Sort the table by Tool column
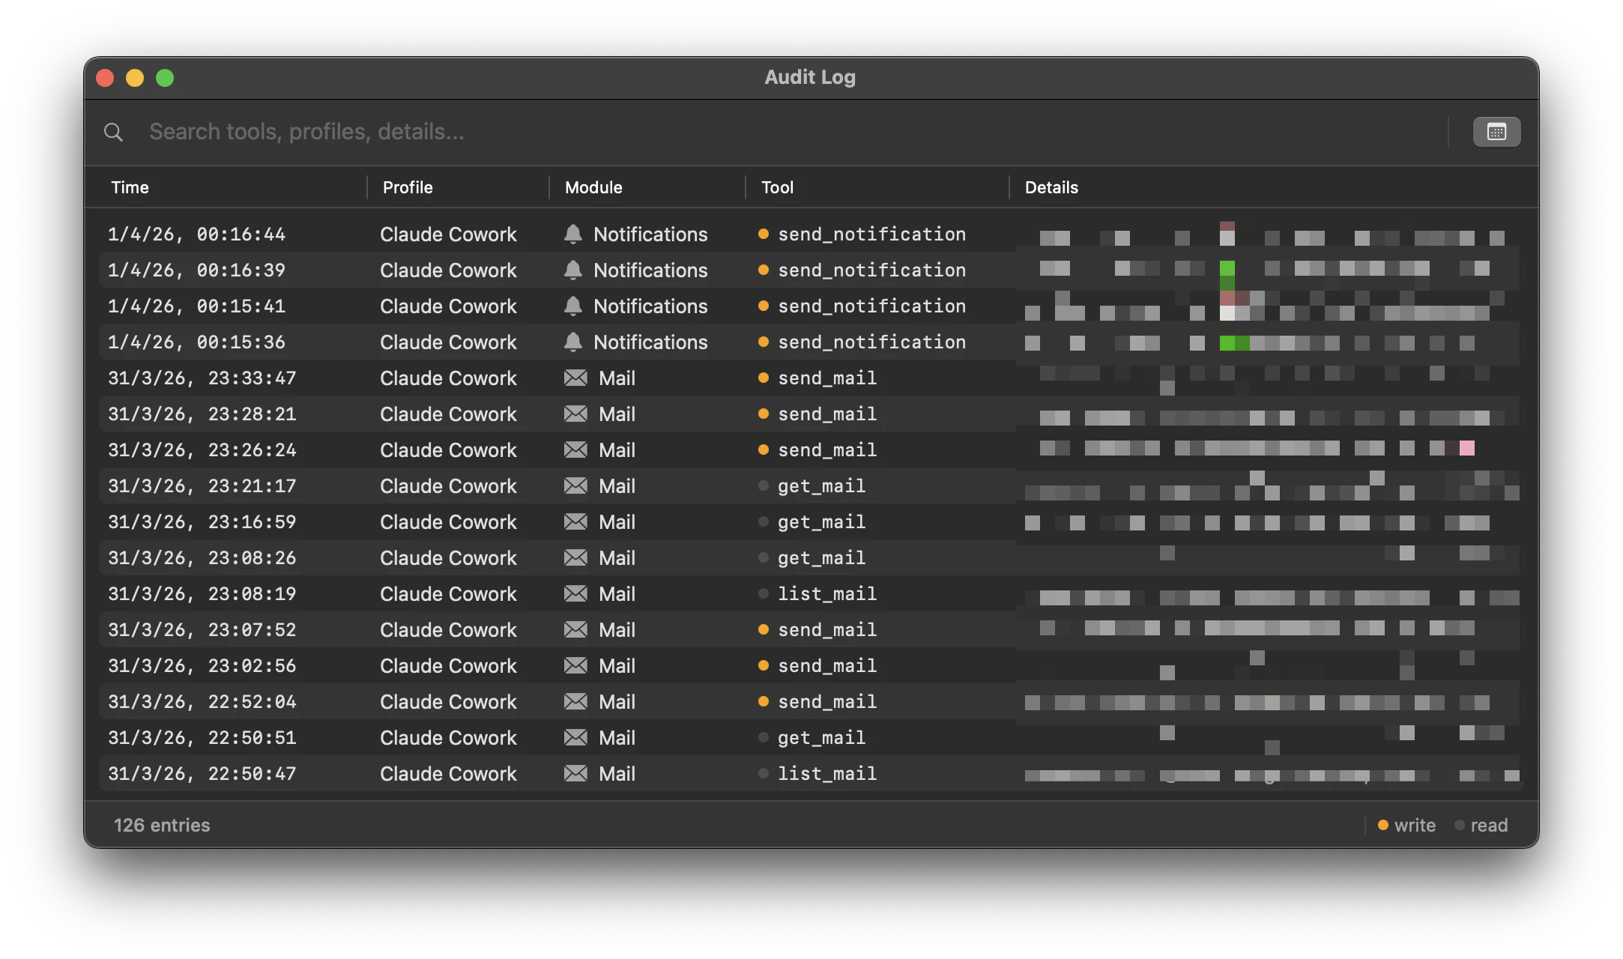1623x959 pixels. pyautogui.click(x=777, y=187)
